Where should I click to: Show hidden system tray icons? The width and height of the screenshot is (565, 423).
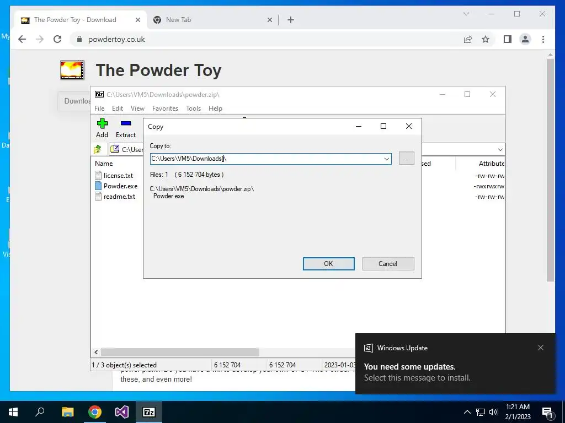467,412
